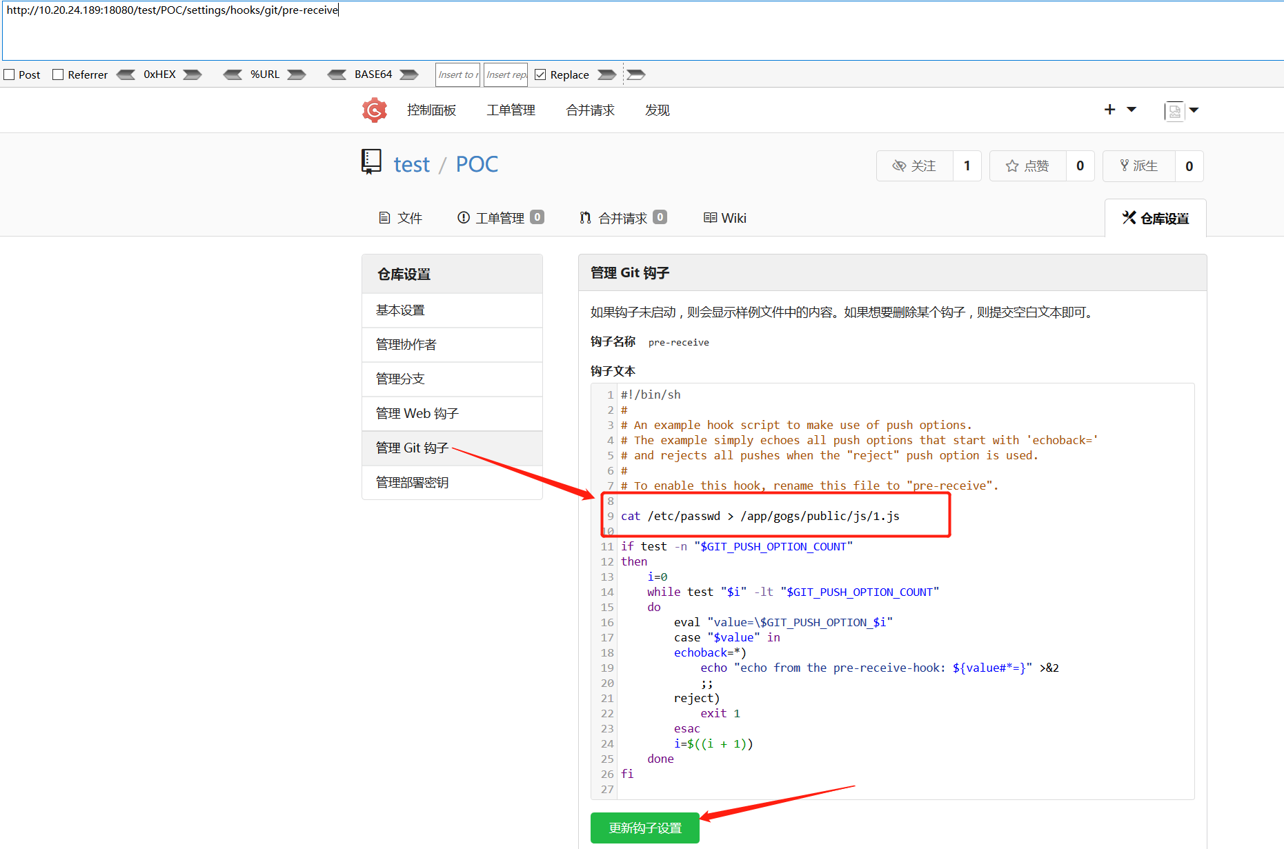Switch to the 合并请求 repository tab
The height and width of the screenshot is (849, 1284).
(x=623, y=219)
